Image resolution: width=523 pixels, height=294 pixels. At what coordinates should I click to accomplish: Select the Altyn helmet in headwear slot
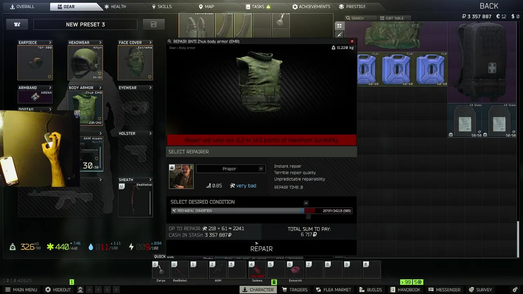(x=85, y=62)
